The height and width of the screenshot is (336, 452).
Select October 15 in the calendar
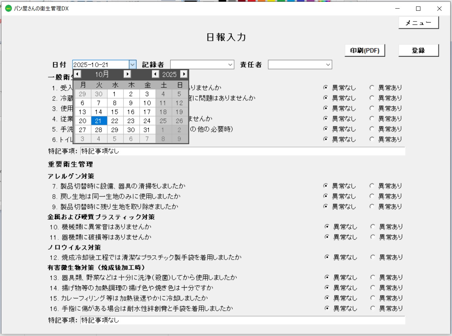tap(115, 112)
